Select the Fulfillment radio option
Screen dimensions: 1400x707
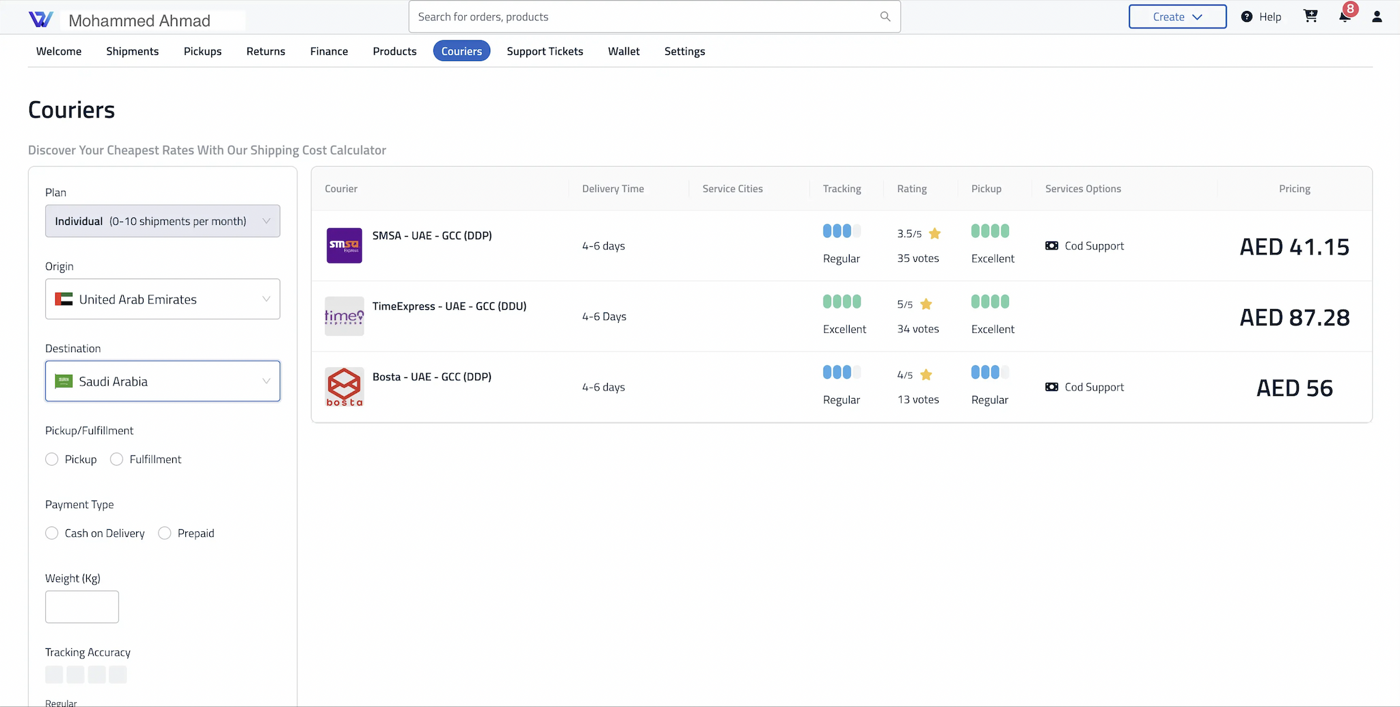pos(117,459)
